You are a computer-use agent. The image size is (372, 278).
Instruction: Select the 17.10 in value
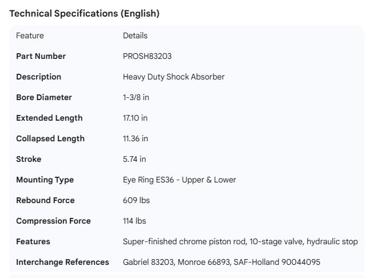(135, 118)
